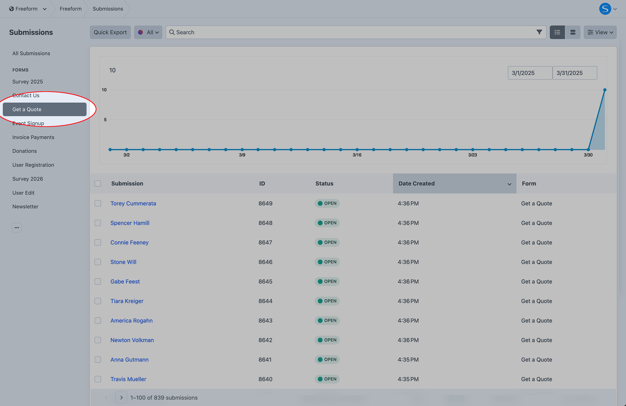The image size is (626, 406).
Task: Open the Get a Quote form submissions
Action: click(27, 109)
